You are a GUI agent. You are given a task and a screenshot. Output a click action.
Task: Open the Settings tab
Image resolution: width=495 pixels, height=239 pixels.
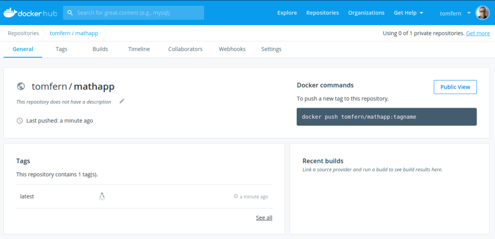271,49
